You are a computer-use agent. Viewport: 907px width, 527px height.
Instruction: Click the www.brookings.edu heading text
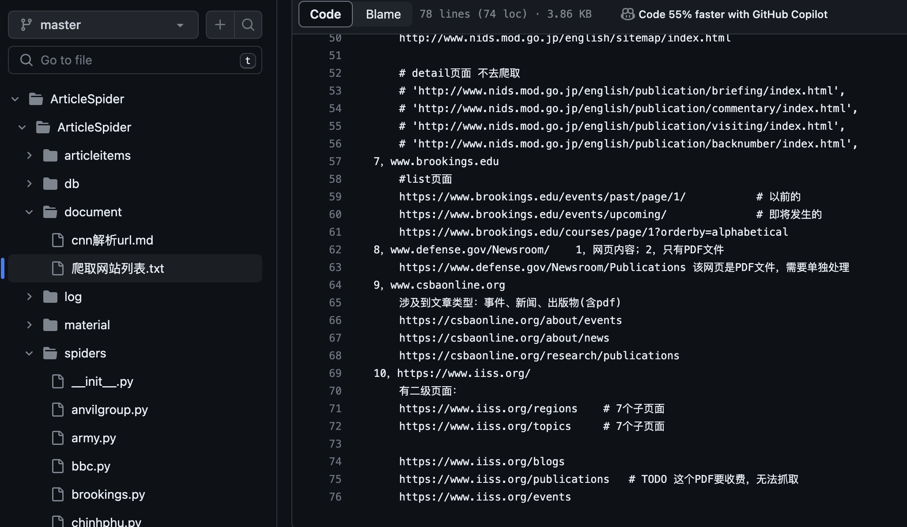[x=445, y=162]
